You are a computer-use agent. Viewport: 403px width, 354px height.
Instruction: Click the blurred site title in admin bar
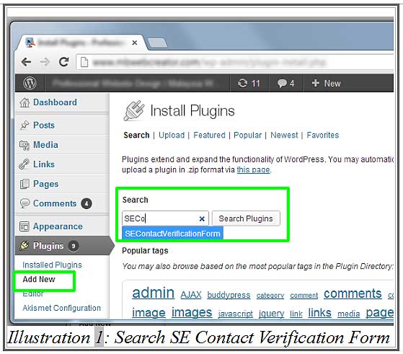(133, 84)
